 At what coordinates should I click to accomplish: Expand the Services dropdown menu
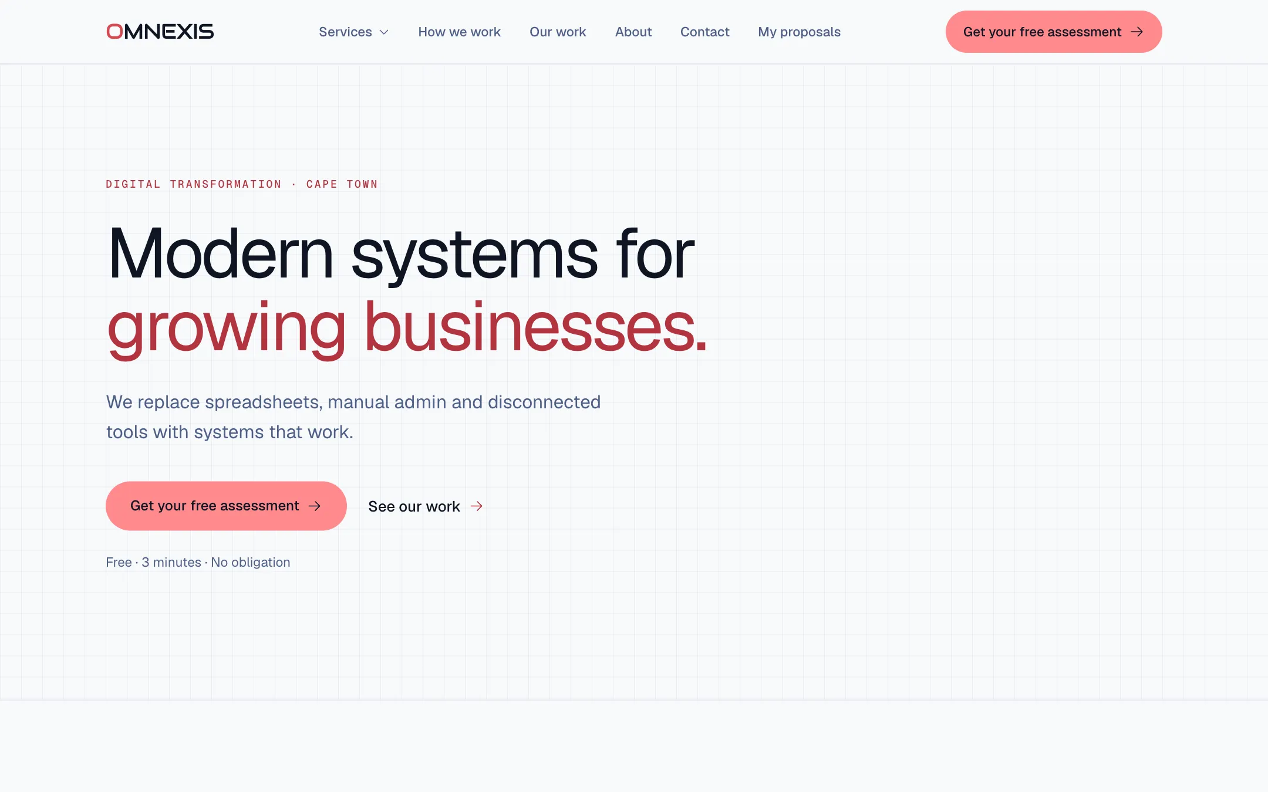(x=353, y=32)
